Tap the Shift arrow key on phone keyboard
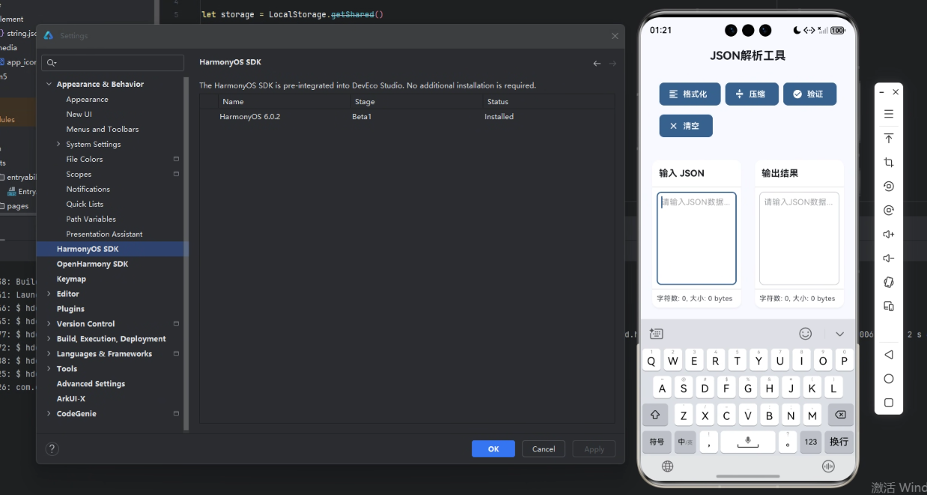The height and width of the screenshot is (495, 927). (655, 414)
